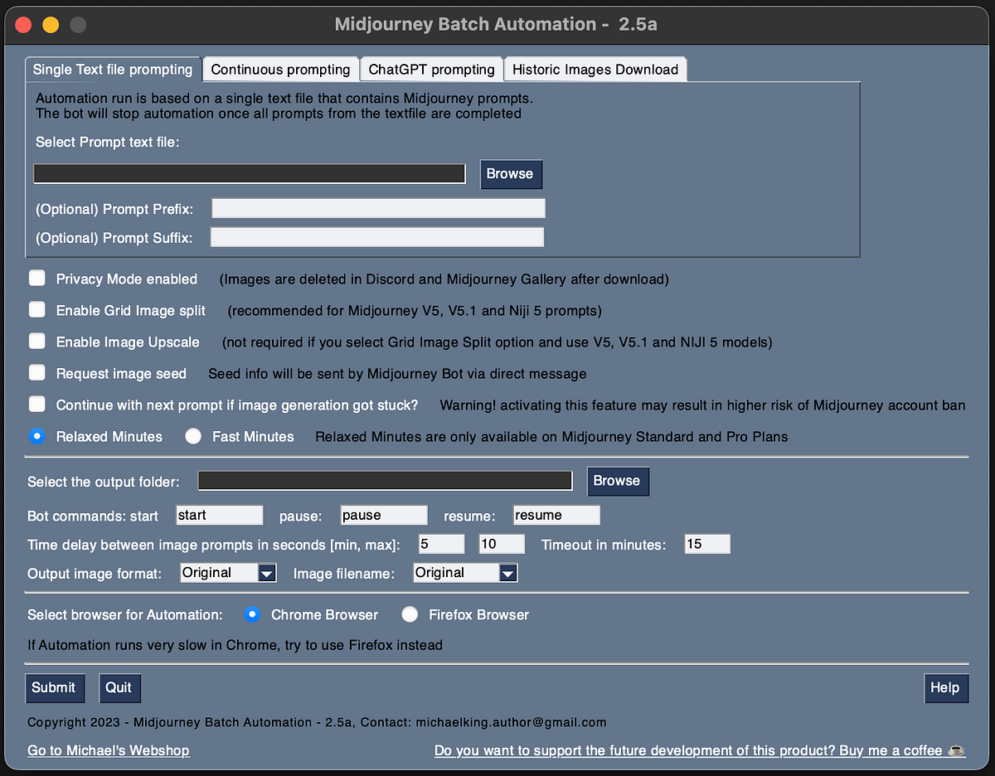The image size is (995, 776).
Task: Open the Output image format dropdown
Action: pos(266,572)
